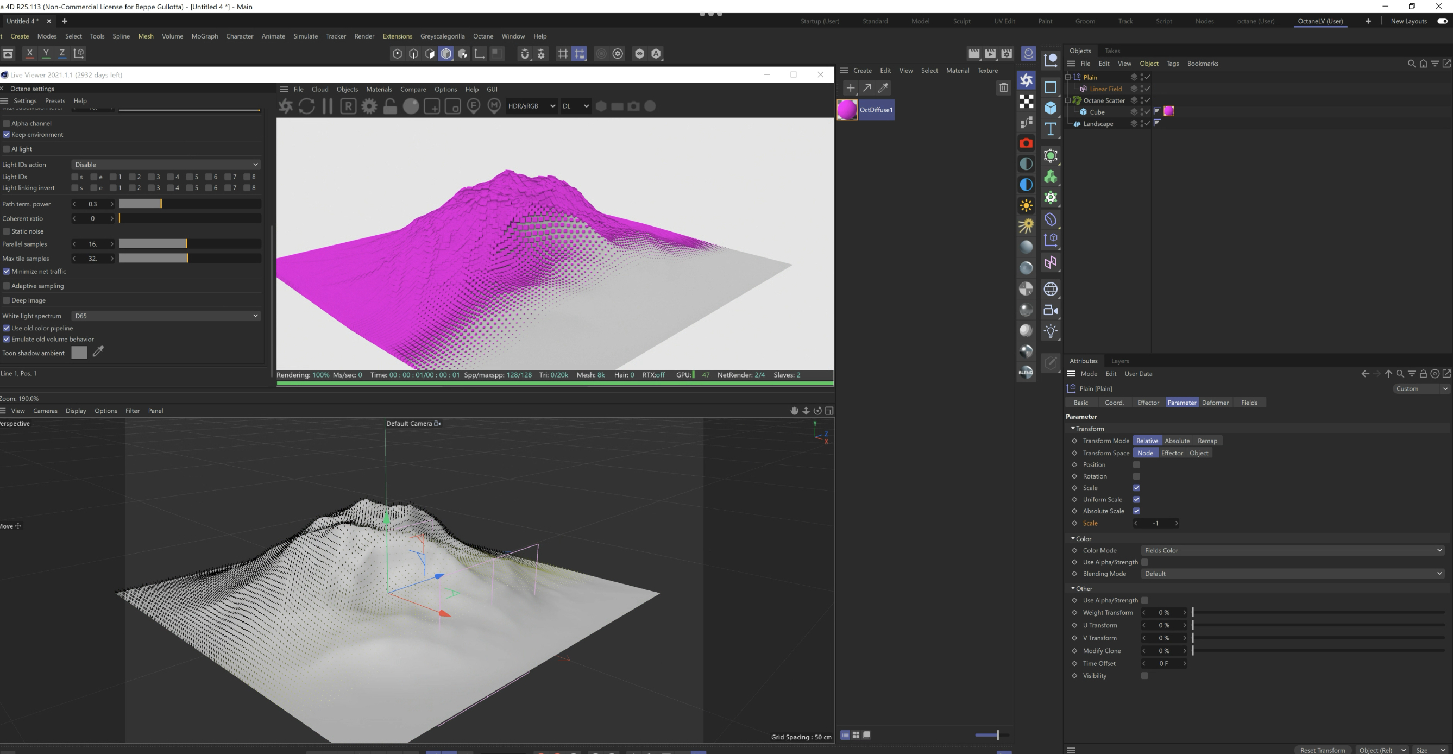Enable the Alpha channel checkbox
The image size is (1453, 754).
pyautogui.click(x=7, y=123)
